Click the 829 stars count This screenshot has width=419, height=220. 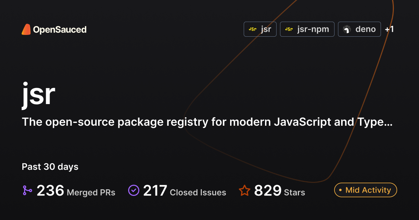(268, 191)
